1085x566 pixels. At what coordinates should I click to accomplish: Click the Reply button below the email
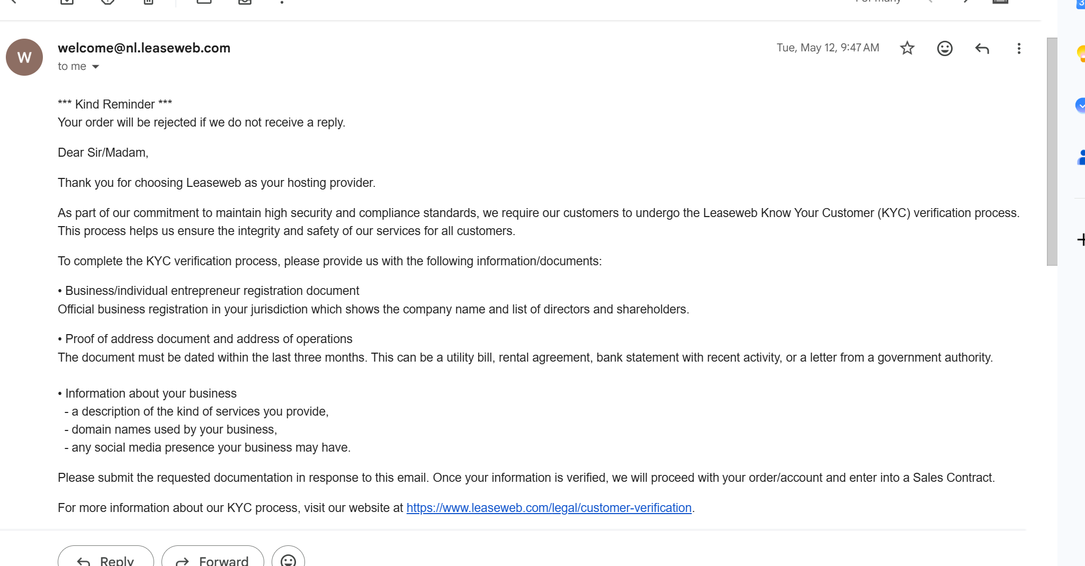pyautogui.click(x=106, y=557)
